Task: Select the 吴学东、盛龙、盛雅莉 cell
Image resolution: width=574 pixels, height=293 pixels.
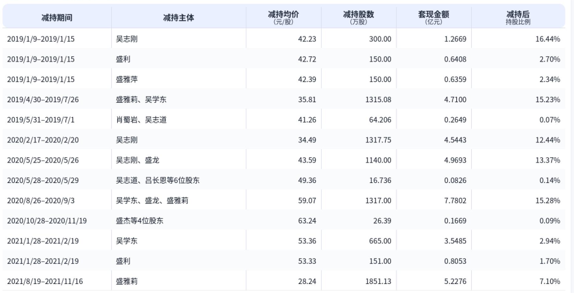Action: pos(153,200)
